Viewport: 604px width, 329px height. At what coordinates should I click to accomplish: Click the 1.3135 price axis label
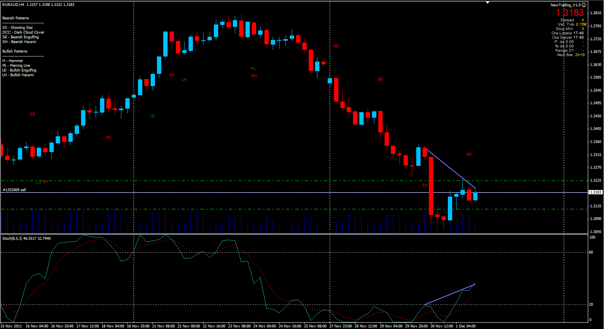596,206
